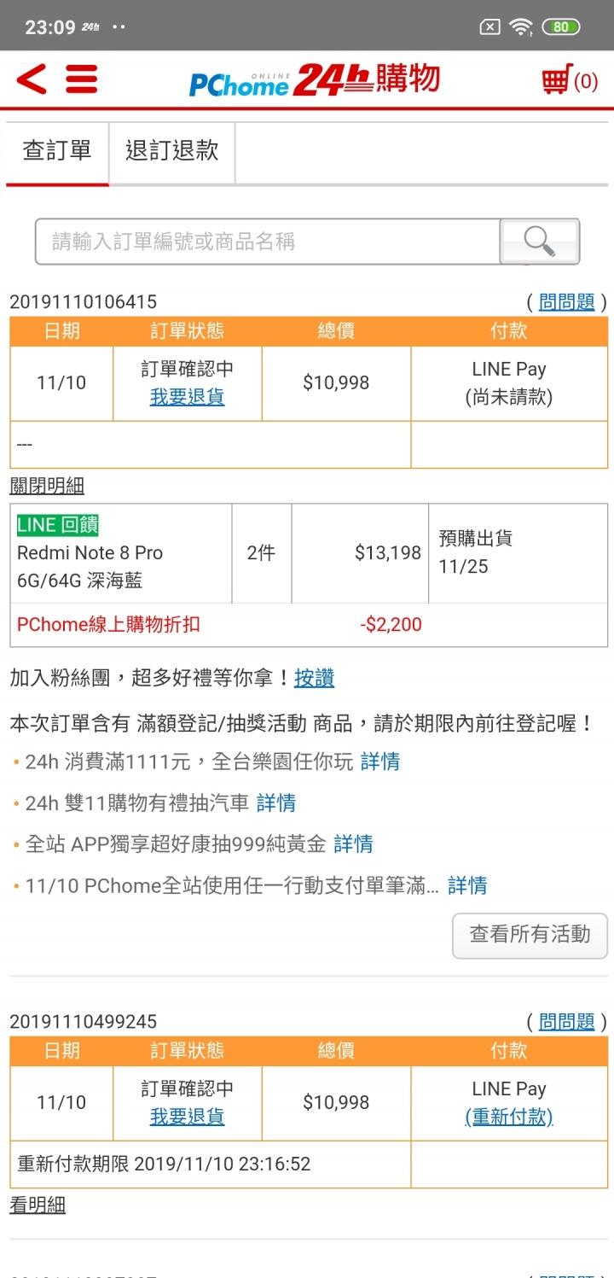Click 按讚 fan page link
The image size is (614, 1278).
point(314,678)
